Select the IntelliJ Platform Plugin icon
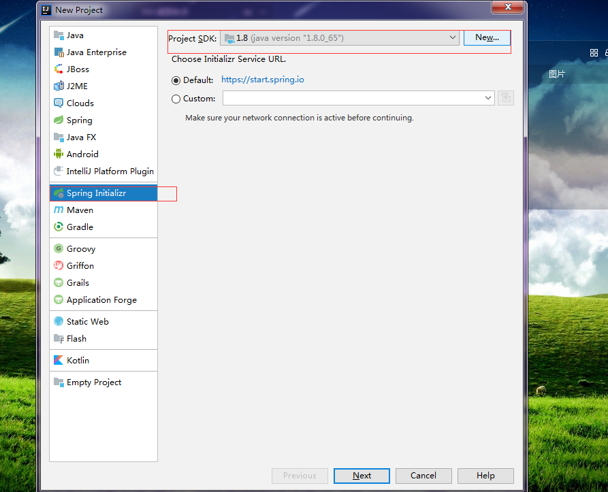 click(59, 171)
